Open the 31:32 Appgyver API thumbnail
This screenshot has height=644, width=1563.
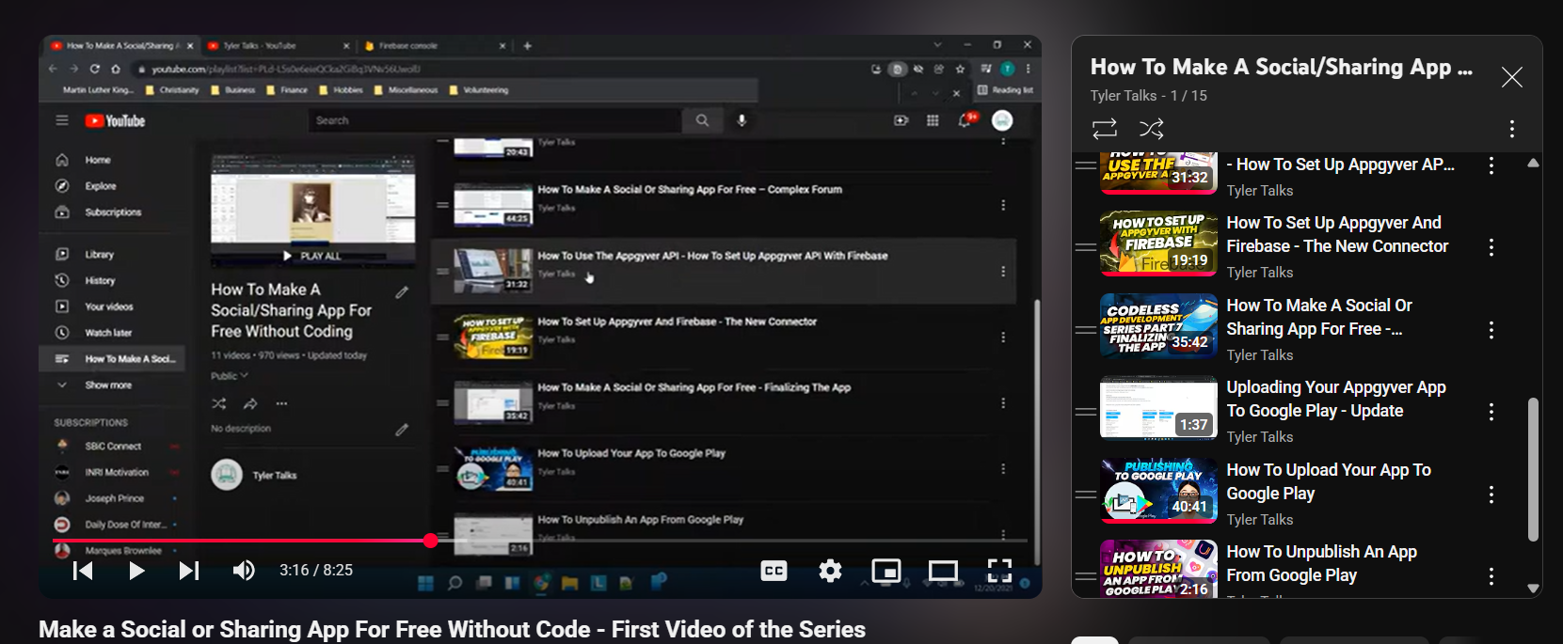click(x=1158, y=172)
